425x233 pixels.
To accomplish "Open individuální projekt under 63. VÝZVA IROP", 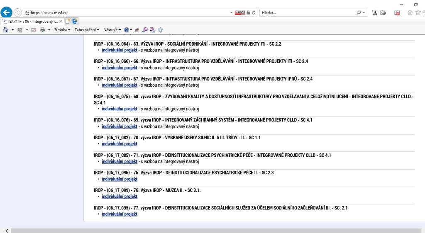I will (120, 50).
